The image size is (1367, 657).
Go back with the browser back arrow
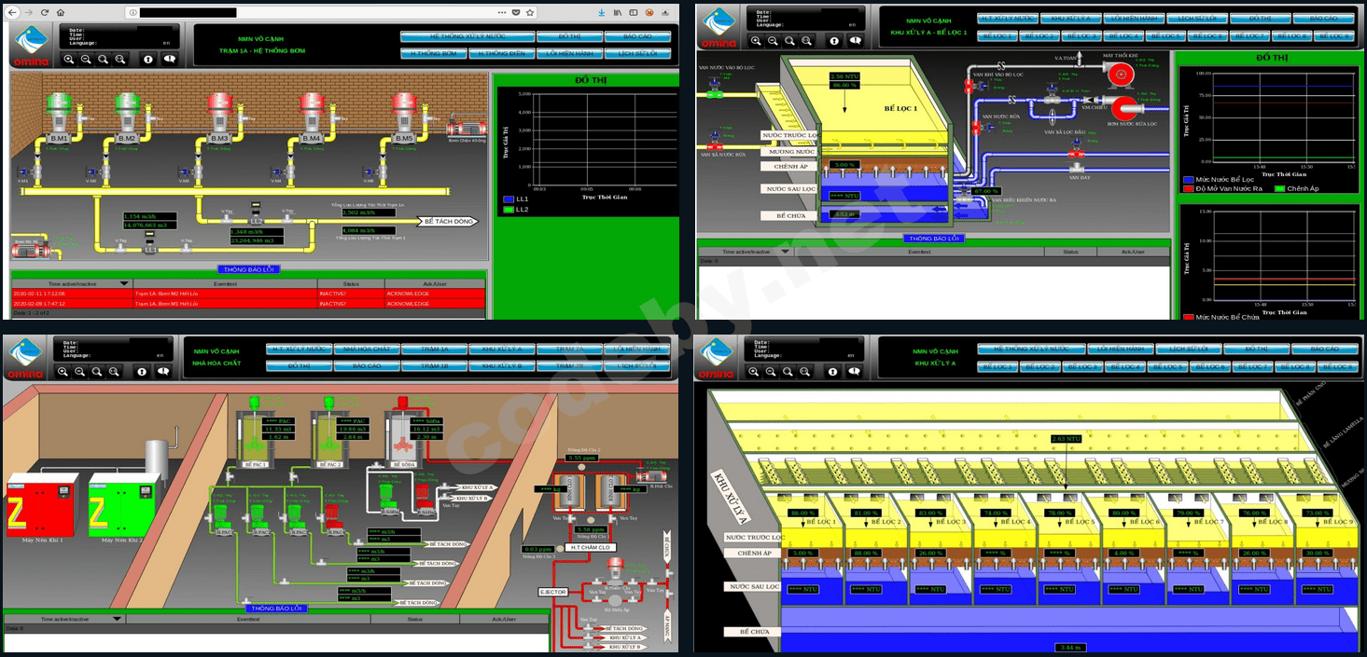coord(13,12)
